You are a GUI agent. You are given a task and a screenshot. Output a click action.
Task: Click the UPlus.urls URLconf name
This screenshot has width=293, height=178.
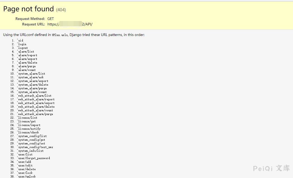point(60,35)
